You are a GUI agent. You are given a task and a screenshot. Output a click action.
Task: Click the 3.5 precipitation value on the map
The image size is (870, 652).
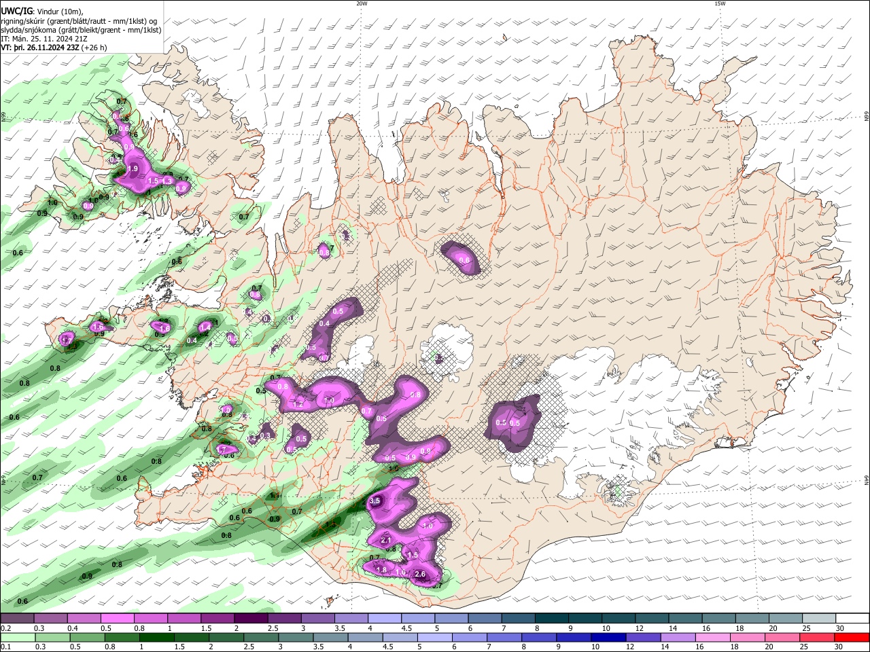[375, 501]
